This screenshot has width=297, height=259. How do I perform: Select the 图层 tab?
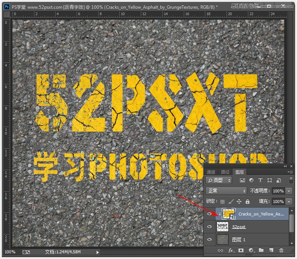click(x=239, y=172)
